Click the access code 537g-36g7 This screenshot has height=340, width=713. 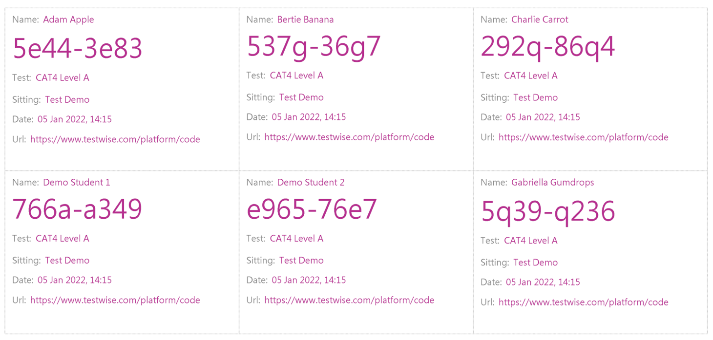click(314, 47)
